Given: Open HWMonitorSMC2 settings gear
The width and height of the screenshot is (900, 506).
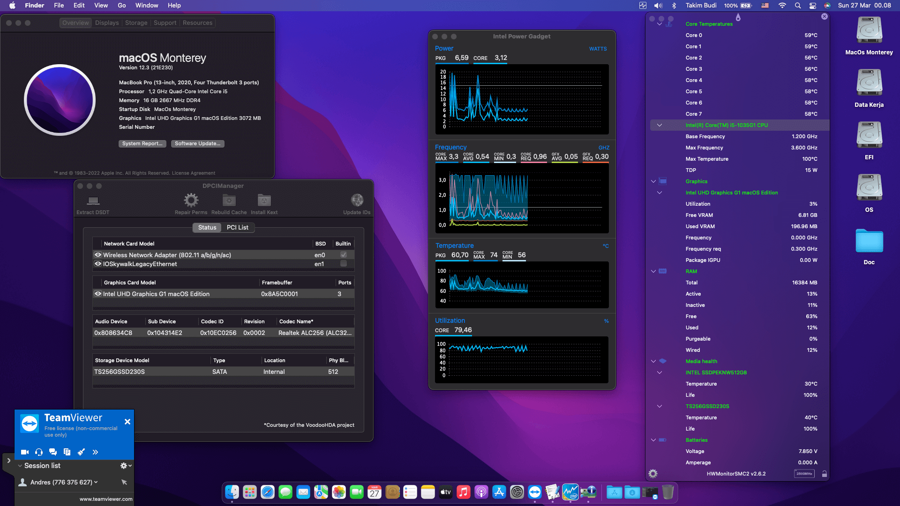Looking at the screenshot, I should [653, 474].
